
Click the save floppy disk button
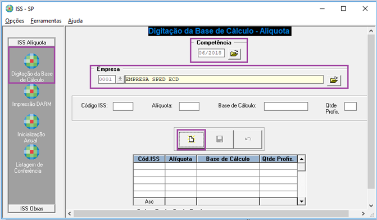click(x=220, y=139)
